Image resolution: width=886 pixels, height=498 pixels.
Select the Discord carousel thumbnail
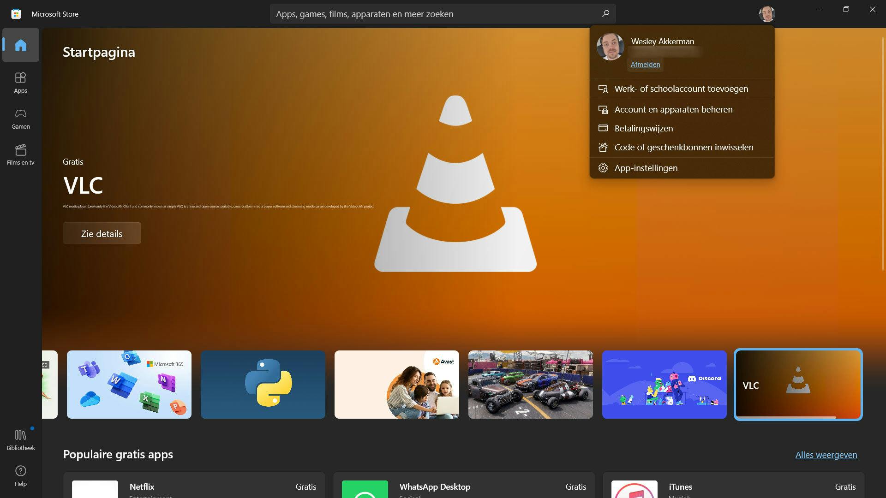coord(664,385)
